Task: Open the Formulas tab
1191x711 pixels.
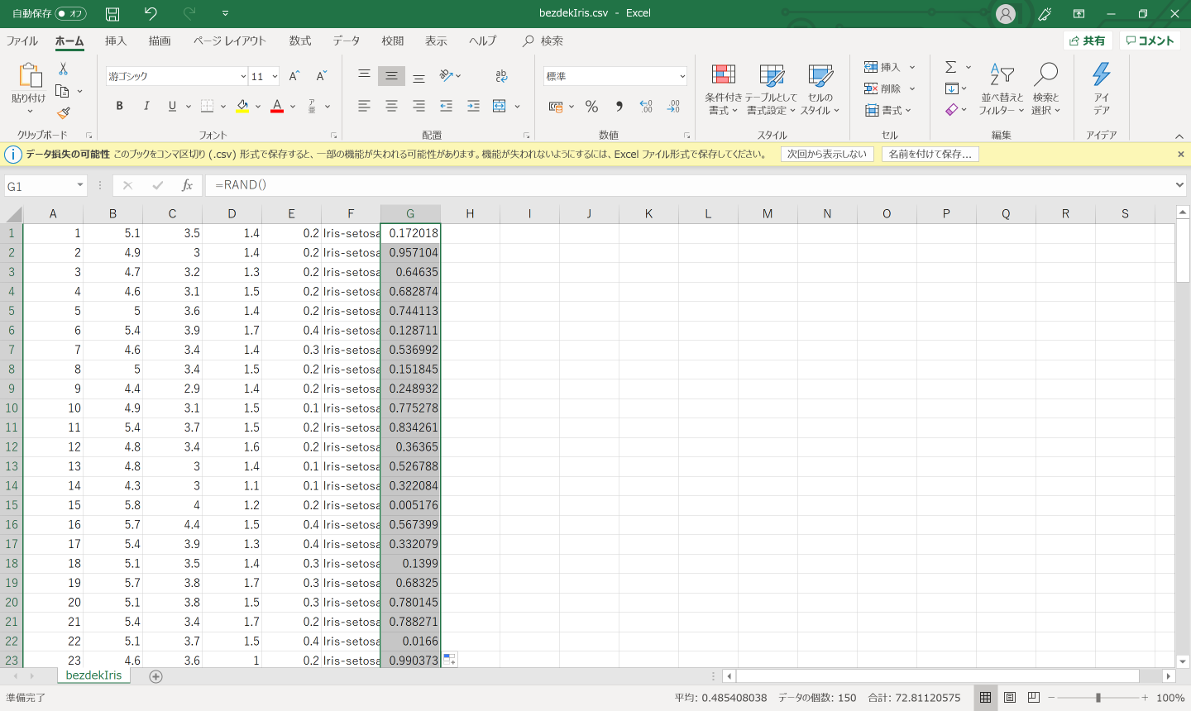Action: [x=300, y=41]
